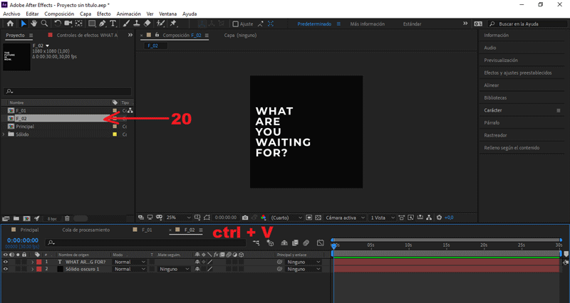
Task: Open the composition flowchart icon in viewer
Action: pos(429,218)
